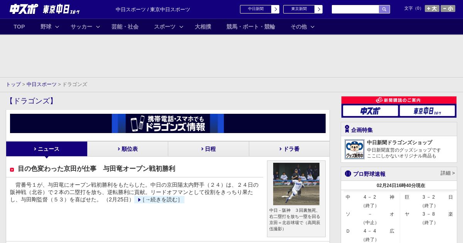The height and width of the screenshot is (243, 463).
Task: Click the 【ドラゴンズ】 page heading
Action: pyautogui.click(x=31, y=101)
